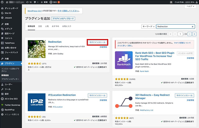
Task: Clear the Redirection search text
Action: click(192, 27)
